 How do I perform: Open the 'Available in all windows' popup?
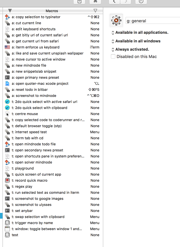coord(136,41)
